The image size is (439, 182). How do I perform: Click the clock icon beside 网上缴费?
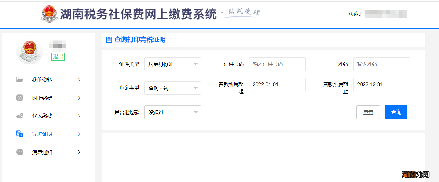pyautogui.click(x=20, y=98)
